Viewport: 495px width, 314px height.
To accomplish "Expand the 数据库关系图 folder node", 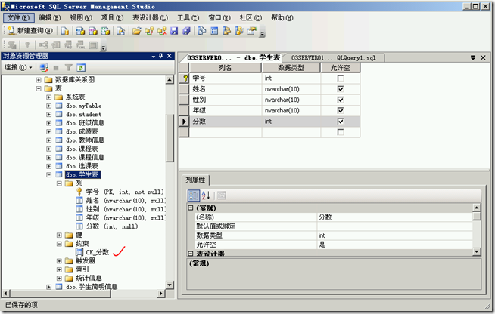I will point(39,80).
